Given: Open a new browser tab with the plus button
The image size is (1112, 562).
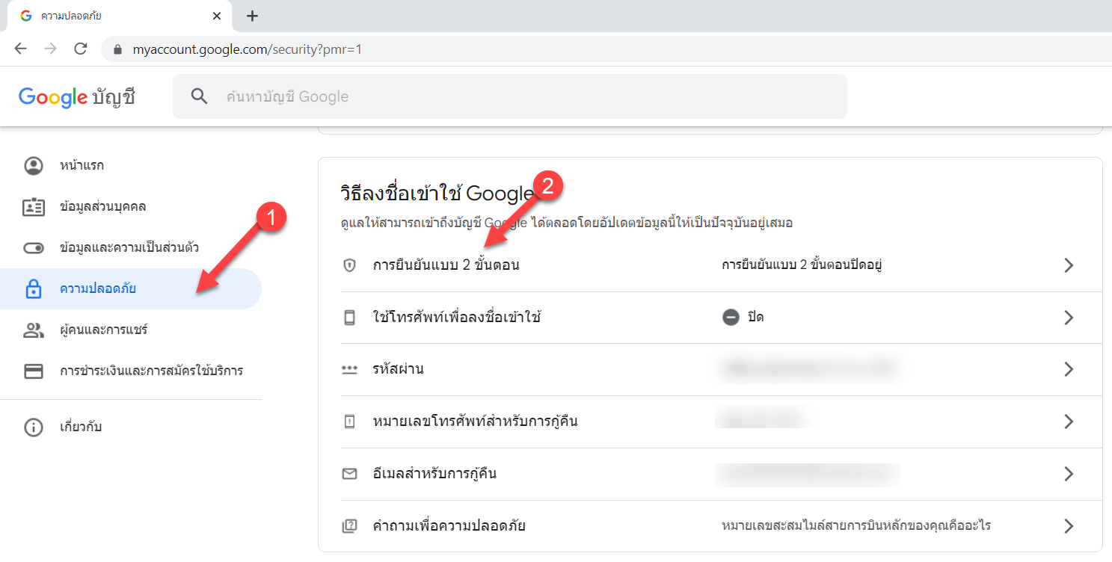Looking at the screenshot, I should click(x=252, y=16).
